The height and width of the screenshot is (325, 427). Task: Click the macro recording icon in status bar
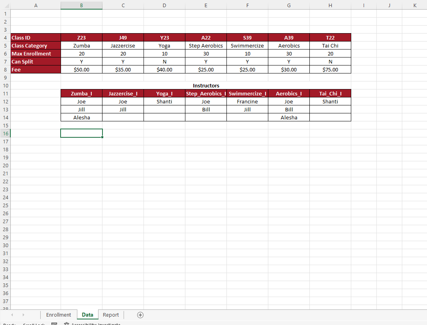point(54,323)
